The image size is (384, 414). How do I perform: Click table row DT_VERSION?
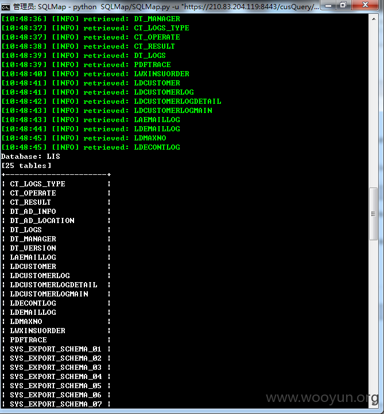tap(56, 248)
